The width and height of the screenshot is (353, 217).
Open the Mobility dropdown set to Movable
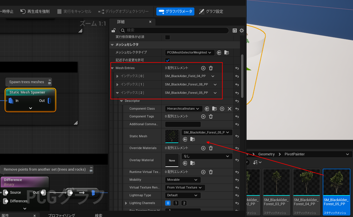click(x=182, y=180)
